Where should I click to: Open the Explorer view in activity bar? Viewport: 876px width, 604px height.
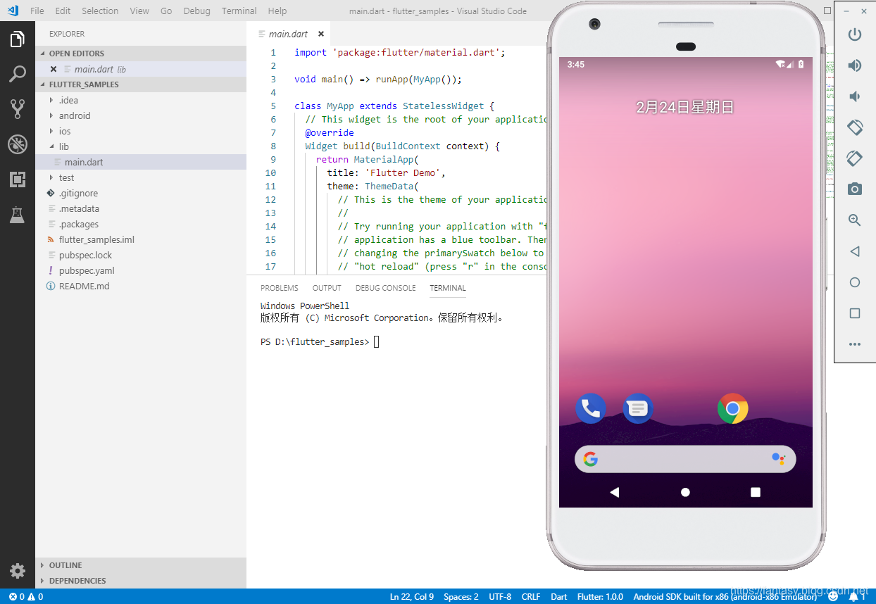coord(18,39)
